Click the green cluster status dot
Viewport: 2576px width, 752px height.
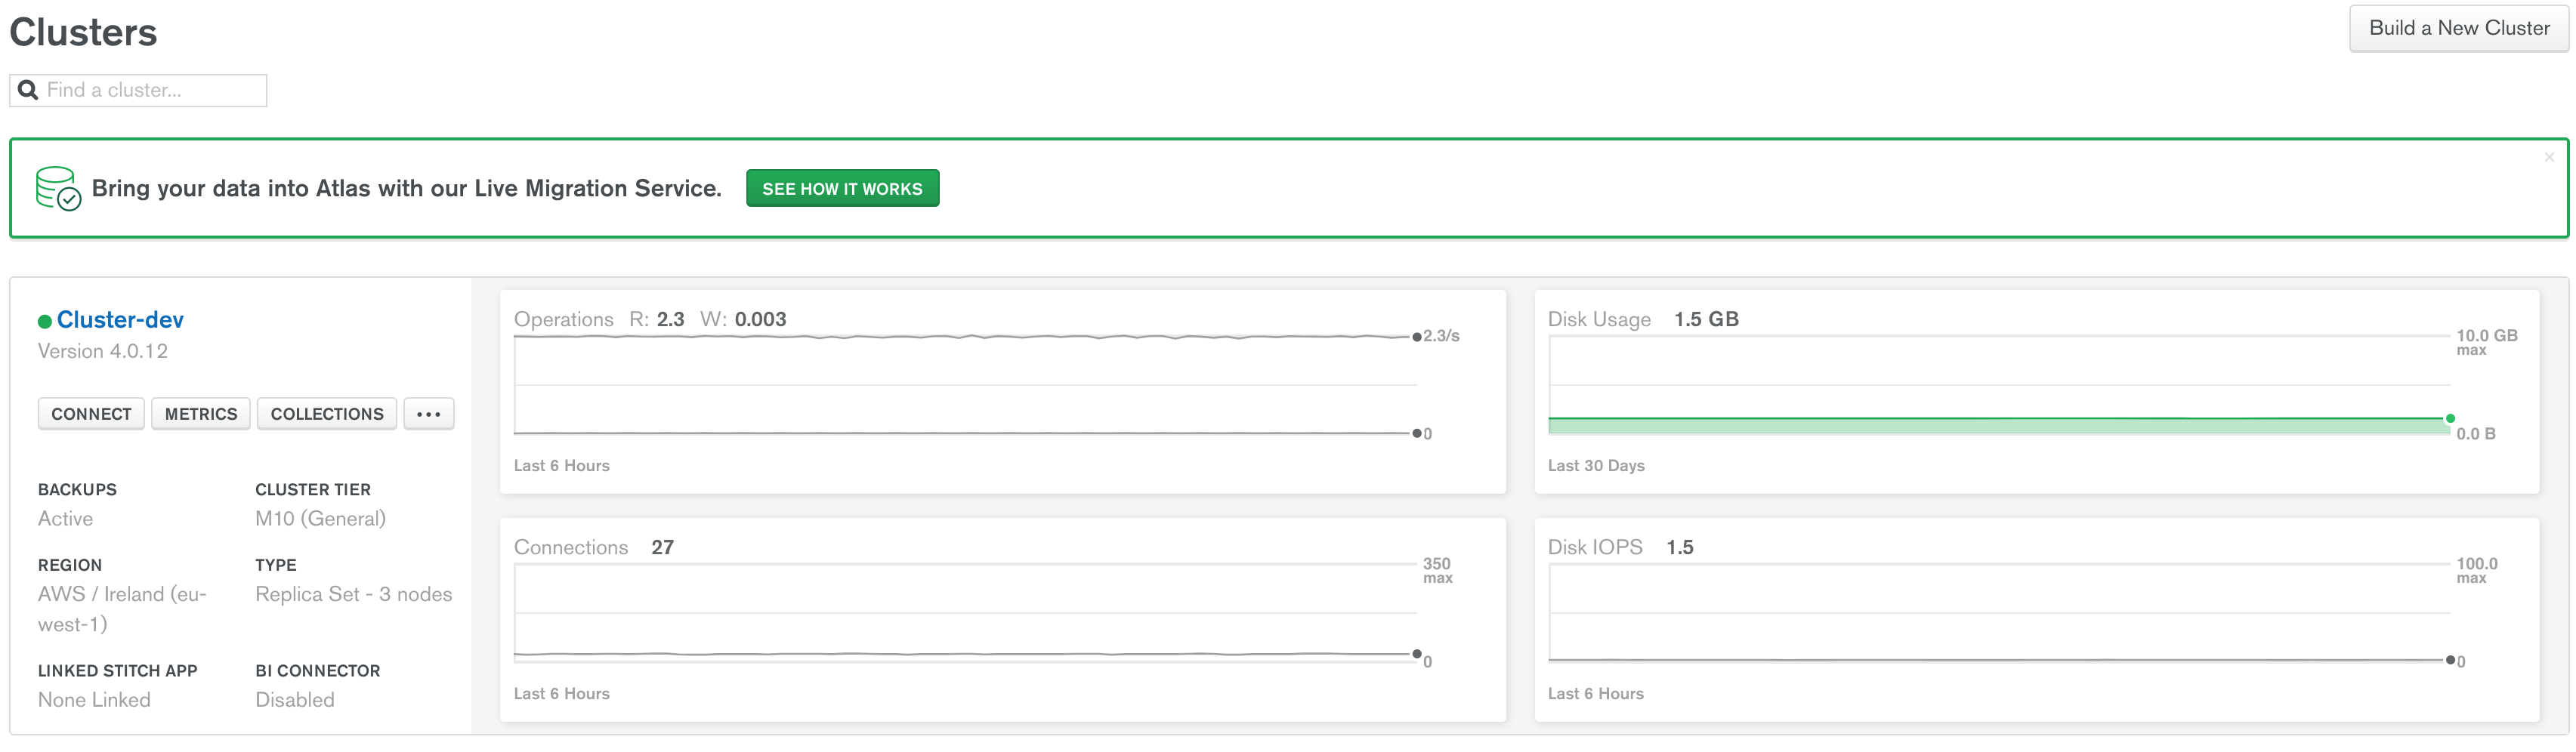click(x=44, y=321)
